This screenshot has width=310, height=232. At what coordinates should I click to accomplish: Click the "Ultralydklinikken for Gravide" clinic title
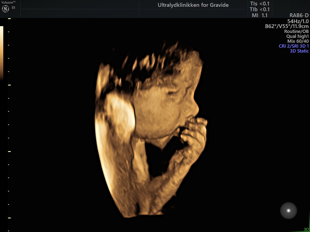click(x=193, y=5)
